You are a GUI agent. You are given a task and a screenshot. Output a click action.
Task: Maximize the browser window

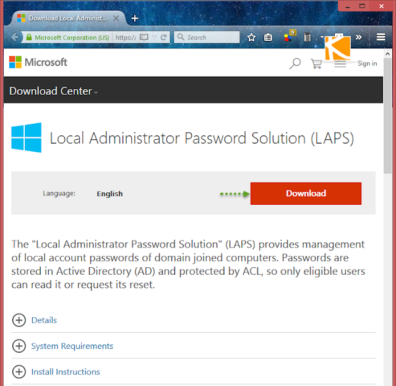tap(362, 6)
